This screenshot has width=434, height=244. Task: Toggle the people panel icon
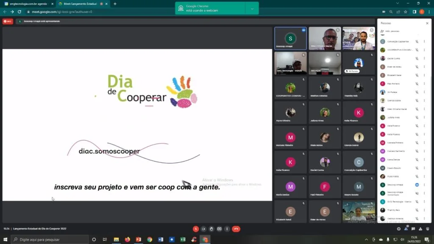click(x=406, y=229)
